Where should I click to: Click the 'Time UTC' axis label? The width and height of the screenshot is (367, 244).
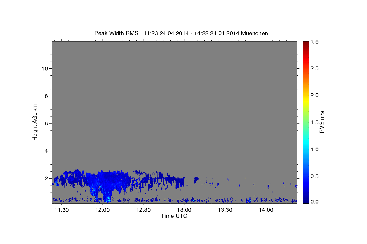pos(174,216)
